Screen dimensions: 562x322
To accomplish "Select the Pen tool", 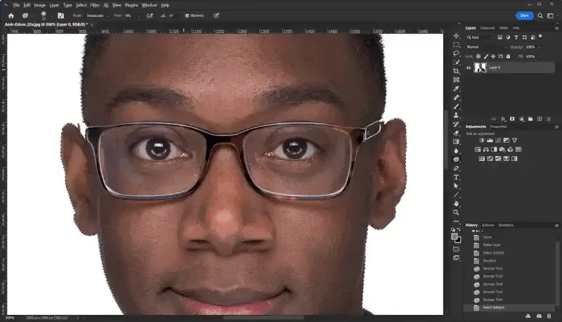I will (456, 168).
